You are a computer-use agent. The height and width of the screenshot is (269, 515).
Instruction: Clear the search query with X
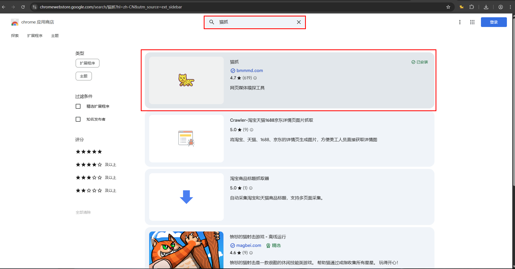299,22
